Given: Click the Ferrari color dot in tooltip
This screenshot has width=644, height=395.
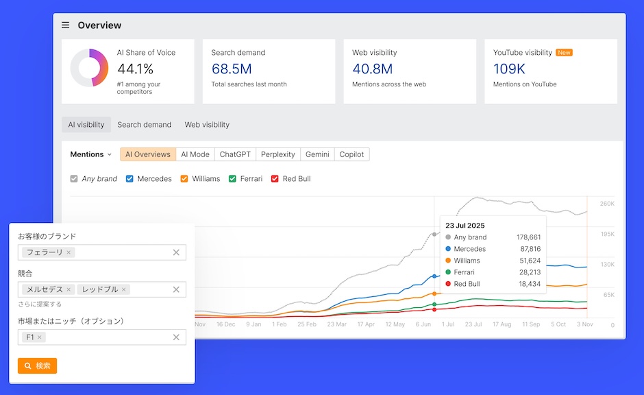Looking at the screenshot, I should click(x=448, y=272).
